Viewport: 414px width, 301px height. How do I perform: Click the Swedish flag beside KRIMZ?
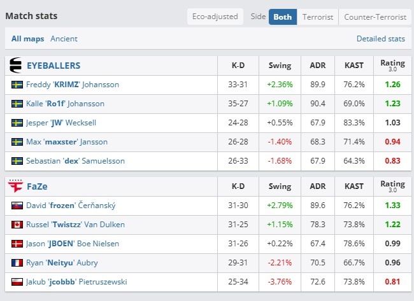point(17,85)
